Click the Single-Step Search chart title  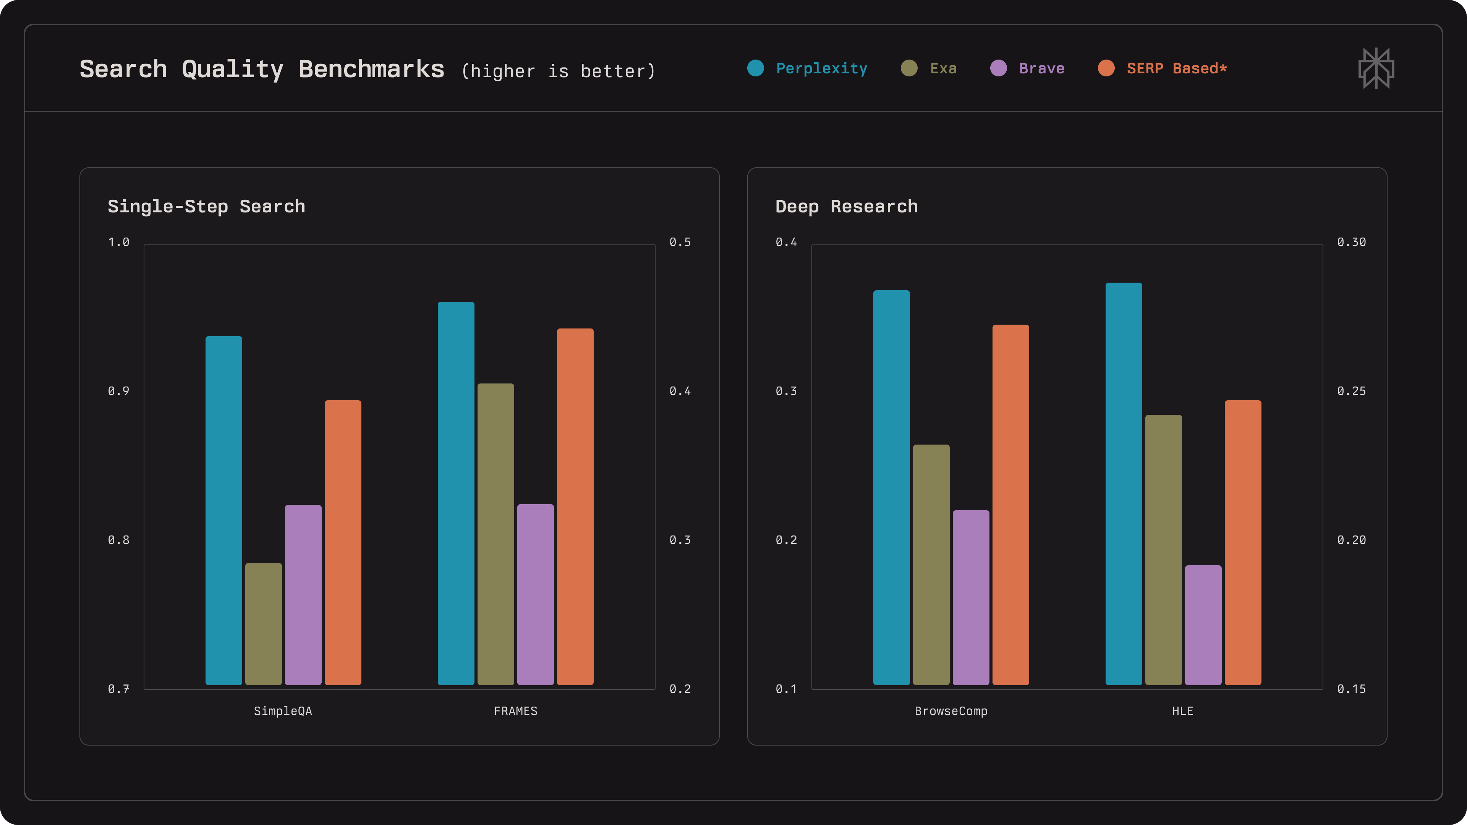[x=206, y=206]
